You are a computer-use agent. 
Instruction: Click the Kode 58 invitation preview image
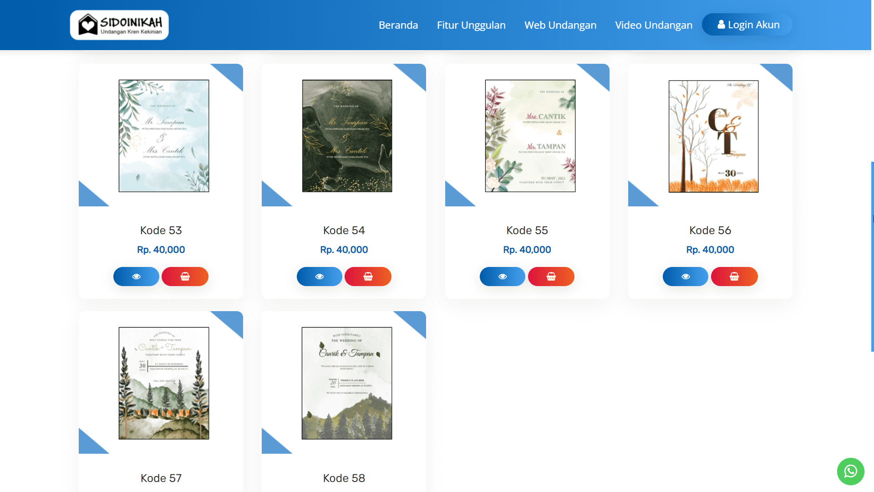point(347,383)
